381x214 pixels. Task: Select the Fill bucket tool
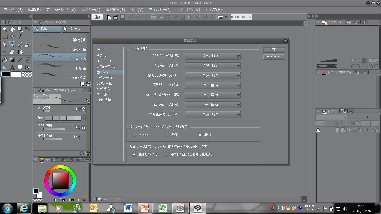tap(5, 60)
